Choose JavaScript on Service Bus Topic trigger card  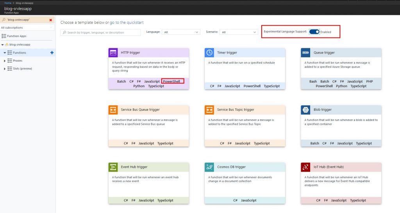(243, 144)
